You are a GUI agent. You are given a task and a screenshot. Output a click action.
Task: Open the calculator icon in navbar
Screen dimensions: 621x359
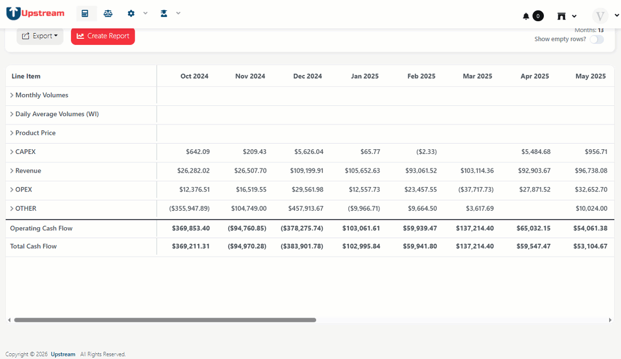(x=85, y=13)
